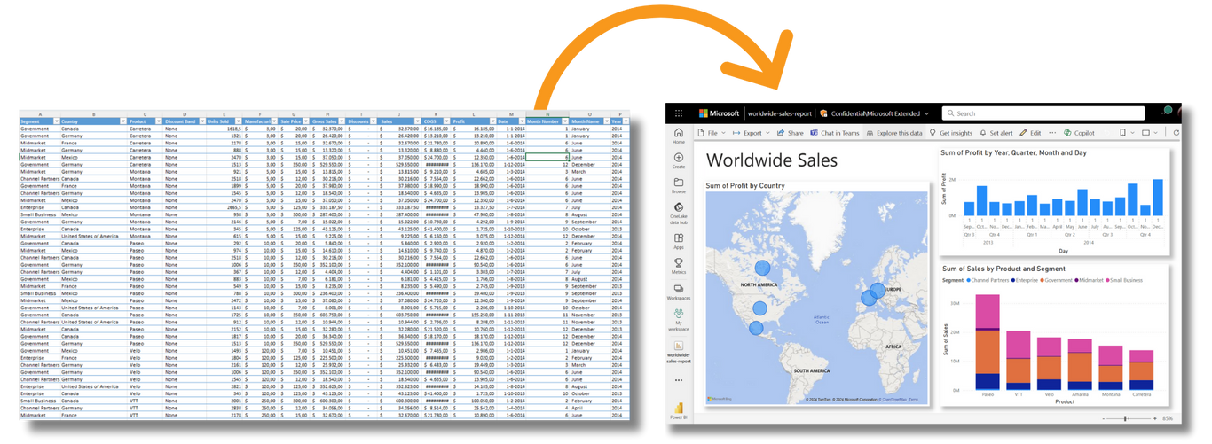Image resolution: width=1212 pixels, height=444 pixels.
Task: Open the Discount Band filter dropdown
Action: (x=202, y=121)
